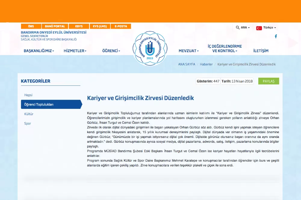Open the ÖĞRENCİ navigation menu

click(111, 51)
